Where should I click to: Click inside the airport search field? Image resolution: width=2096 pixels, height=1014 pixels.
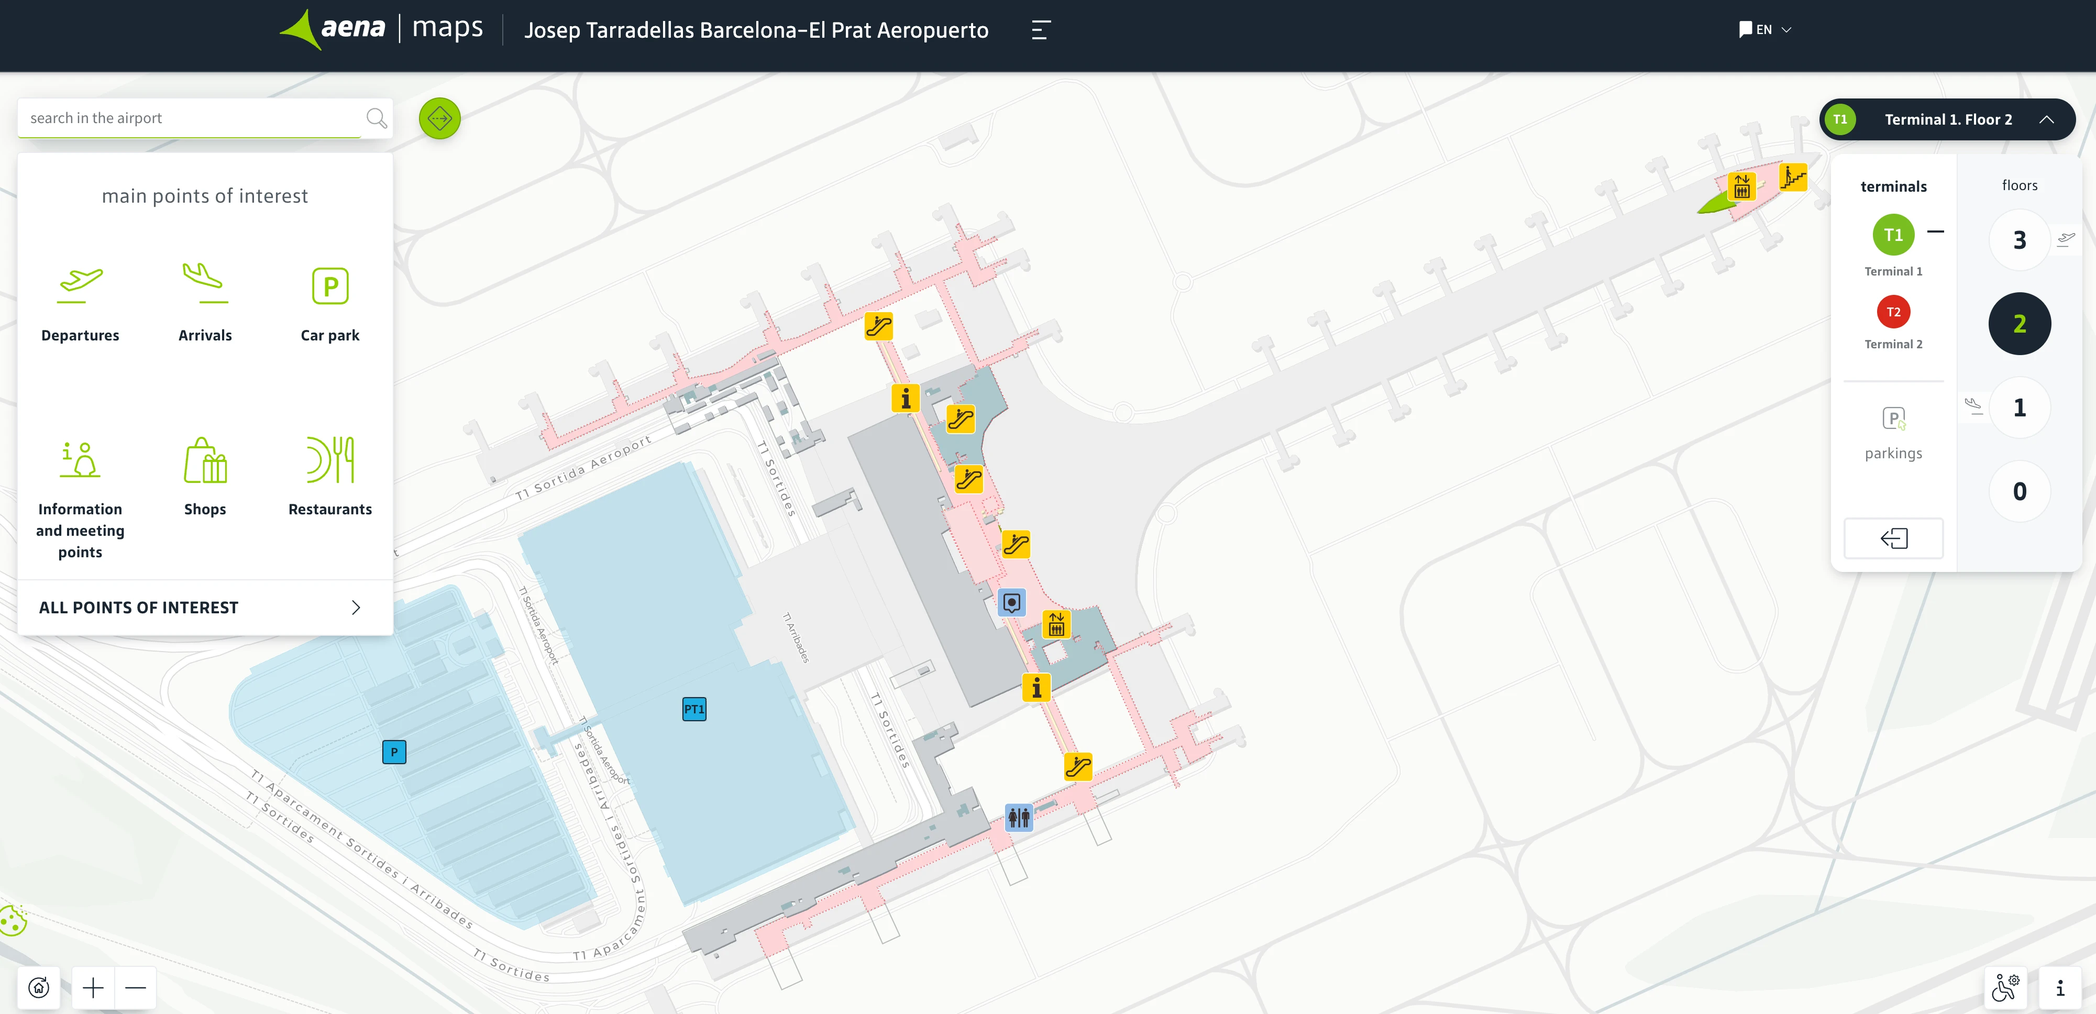pyautogui.click(x=187, y=118)
